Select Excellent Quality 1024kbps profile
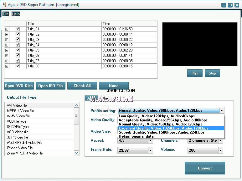Screen dimensions: 242x181 [x=171, y=128]
